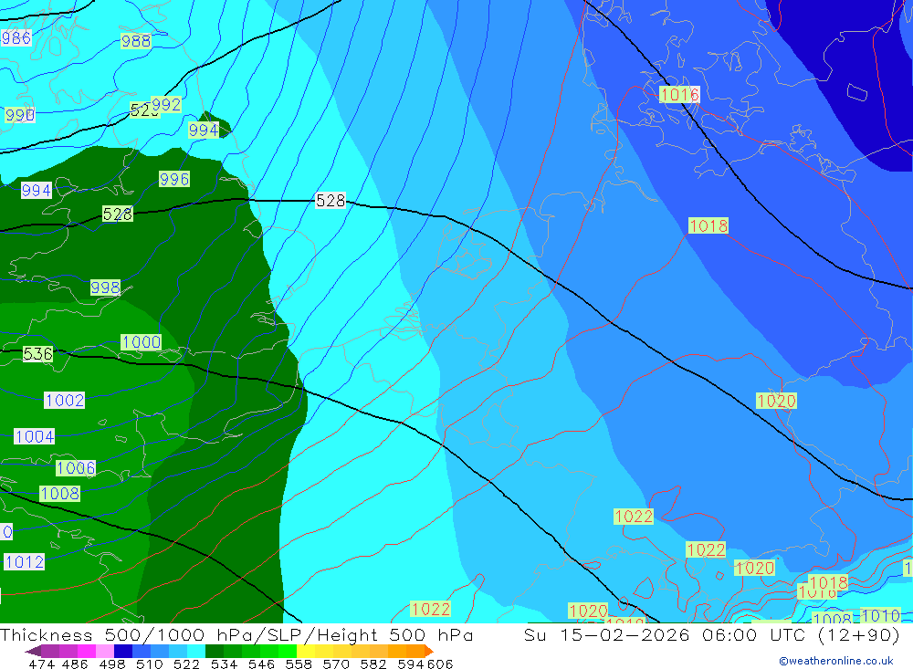This screenshot has width=913, height=669.
Task: Click the 536 height contour label
Action: 37,354
